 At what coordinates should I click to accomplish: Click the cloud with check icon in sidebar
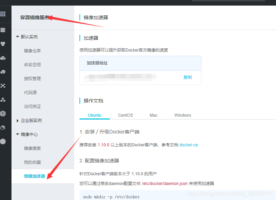pyautogui.click(x=3, y=58)
